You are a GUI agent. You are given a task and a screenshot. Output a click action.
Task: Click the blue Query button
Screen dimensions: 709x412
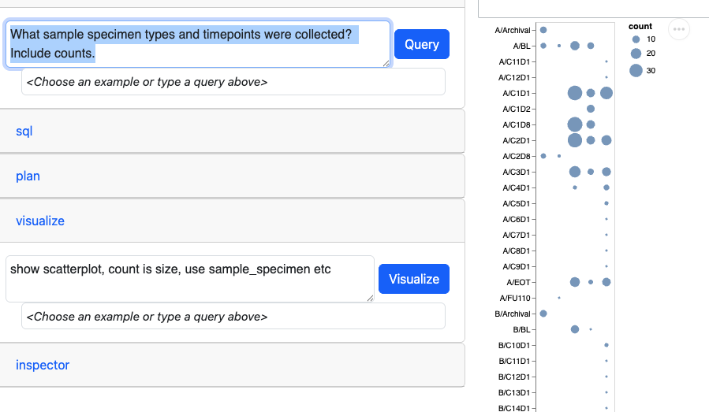(x=421, y=44)
